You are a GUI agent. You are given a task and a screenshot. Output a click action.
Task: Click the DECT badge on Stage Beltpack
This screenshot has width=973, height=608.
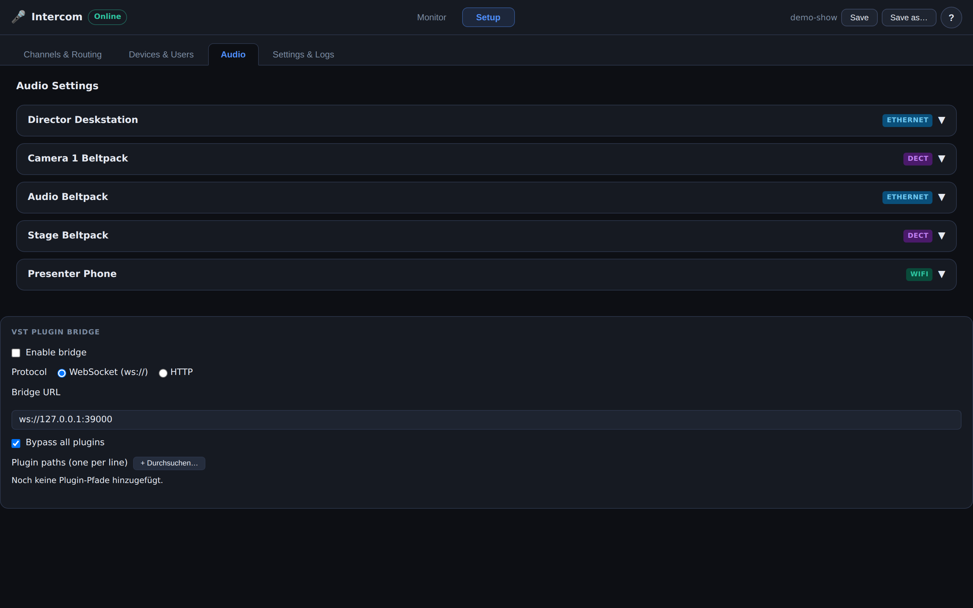pos(918,236)
